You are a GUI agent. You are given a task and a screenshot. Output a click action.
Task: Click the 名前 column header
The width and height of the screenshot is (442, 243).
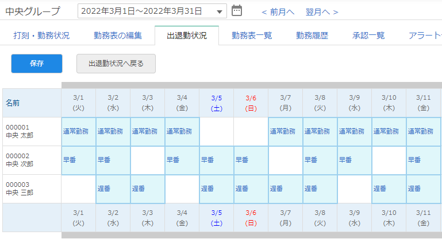coord(32,103)
